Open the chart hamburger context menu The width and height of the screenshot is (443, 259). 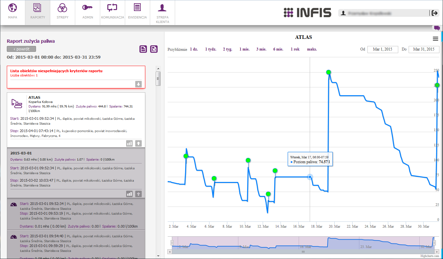tap(436, 39)
